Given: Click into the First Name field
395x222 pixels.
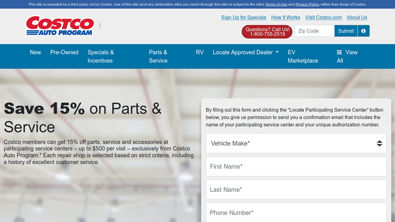Looking at the screenshot, I should pyautogui.click(x=296, y=167).
